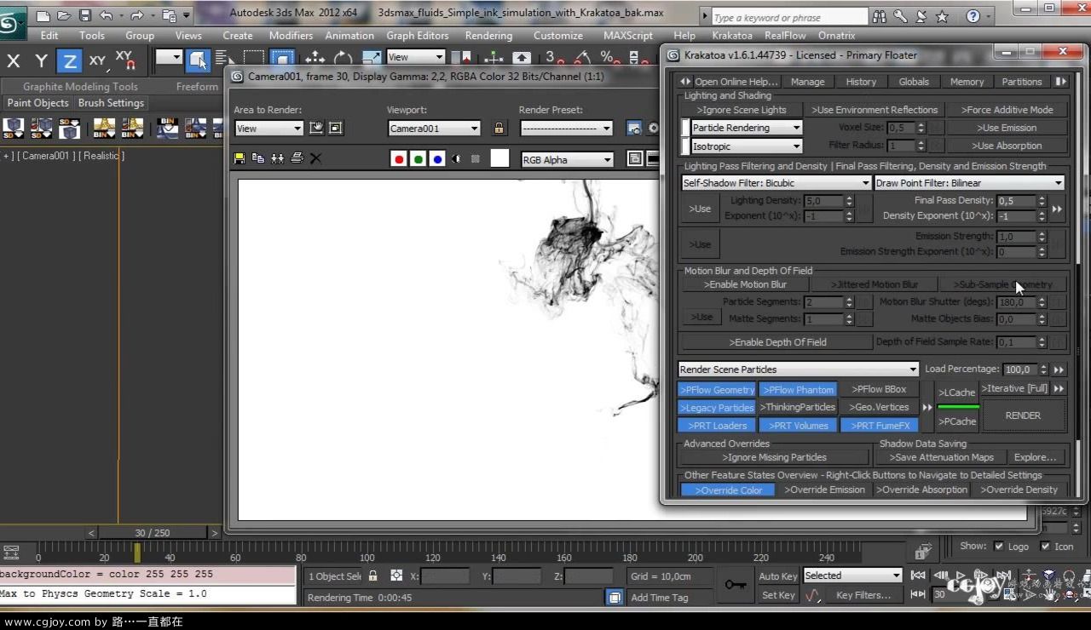
Task: Open the Render Preset dropdown
Action: point(567,129)
